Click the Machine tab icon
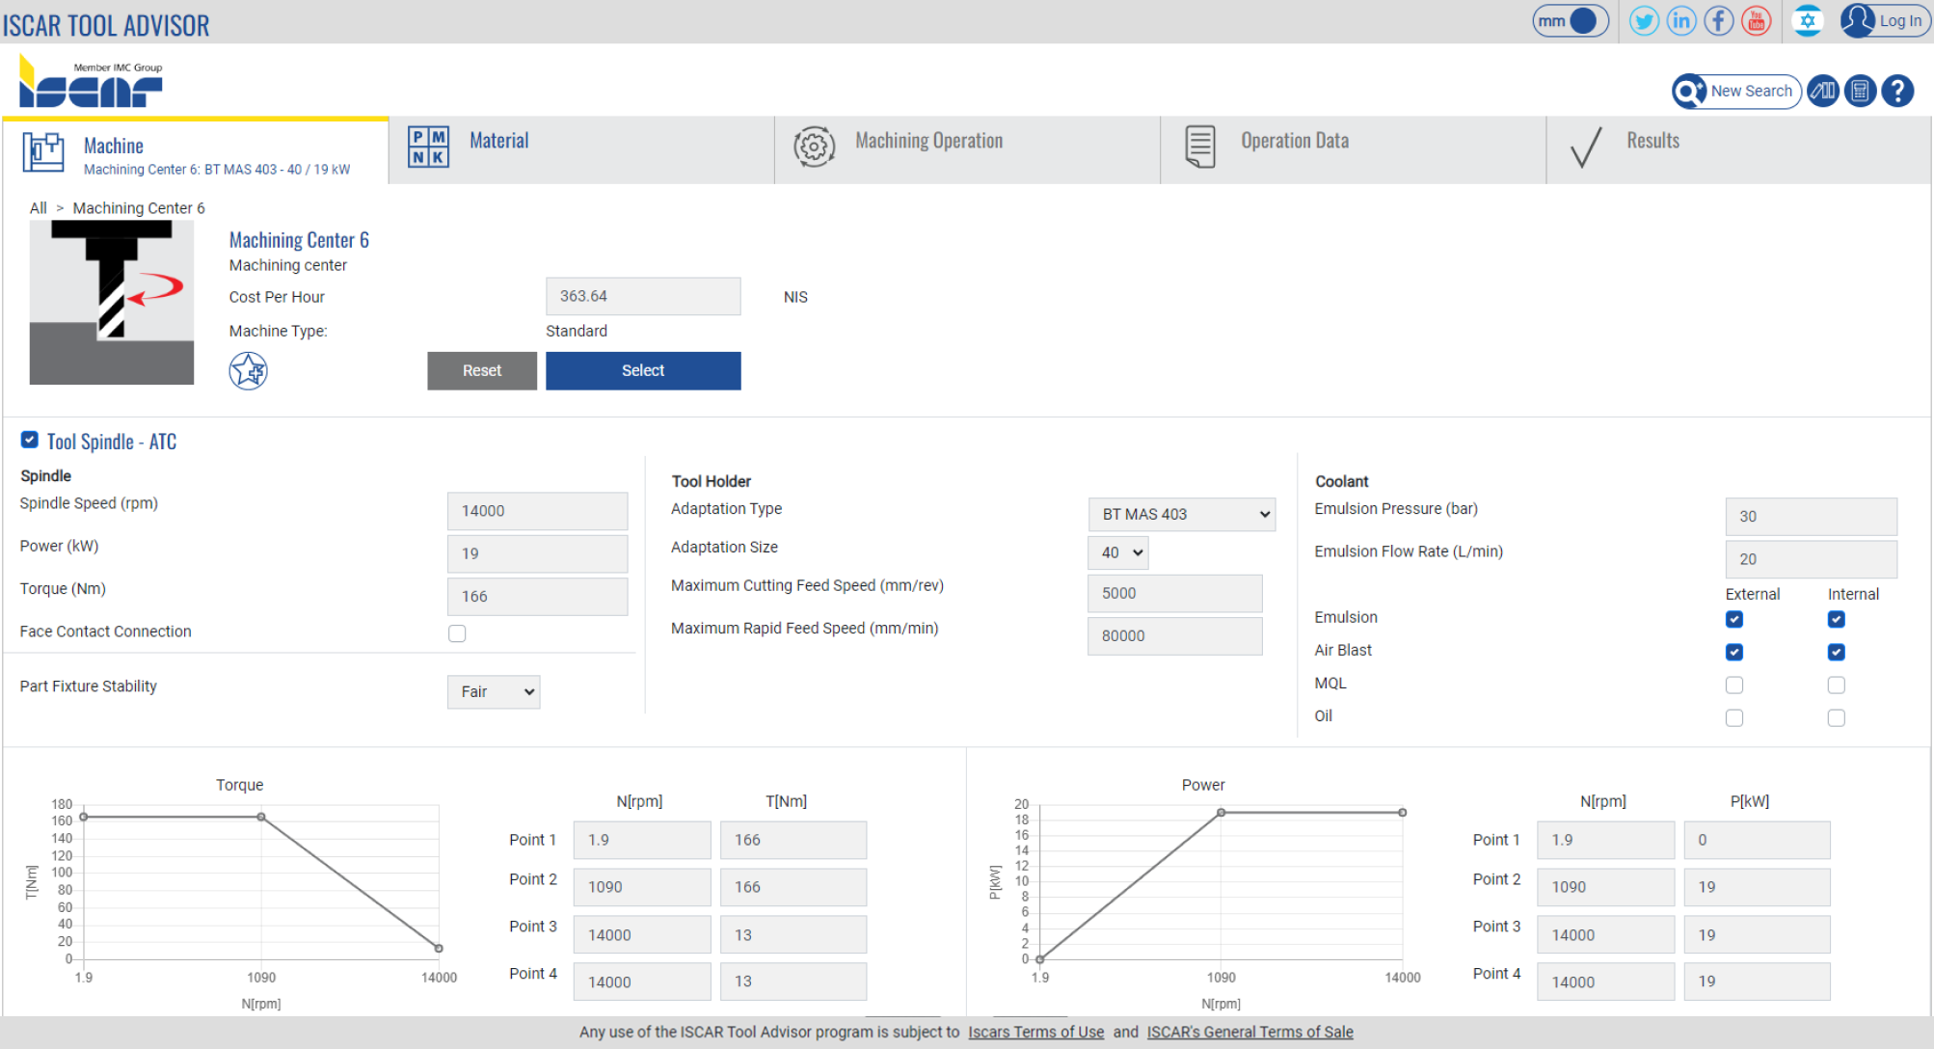Screen dimensions: 1934x1049 click(43, 151)
